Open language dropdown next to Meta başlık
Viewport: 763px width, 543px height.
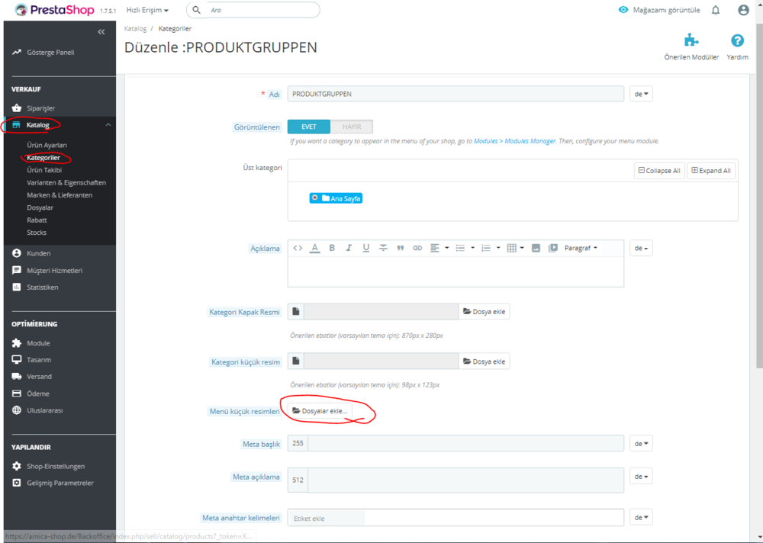tap(641, 443)
